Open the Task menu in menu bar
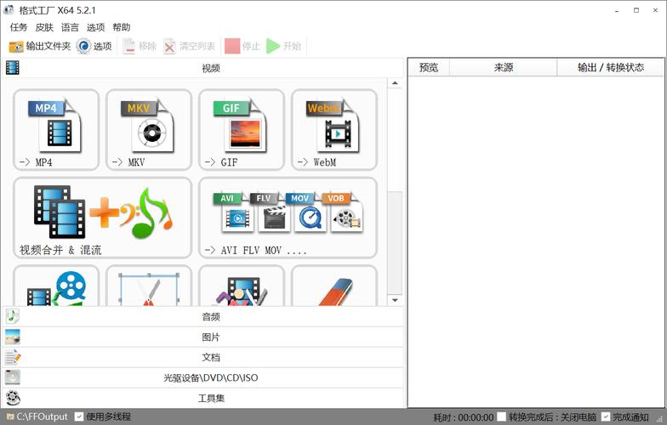This screenshot has width=667, height=425. 19,27
